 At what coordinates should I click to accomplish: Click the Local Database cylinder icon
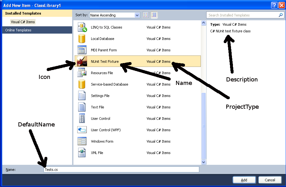point(82,39)
